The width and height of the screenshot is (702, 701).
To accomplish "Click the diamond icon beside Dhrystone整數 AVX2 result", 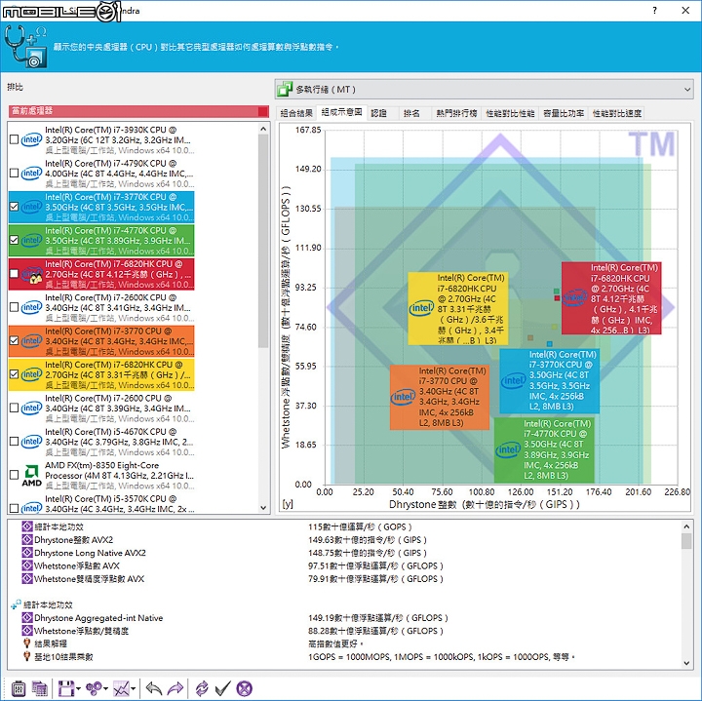I will [x=27, y=540].
